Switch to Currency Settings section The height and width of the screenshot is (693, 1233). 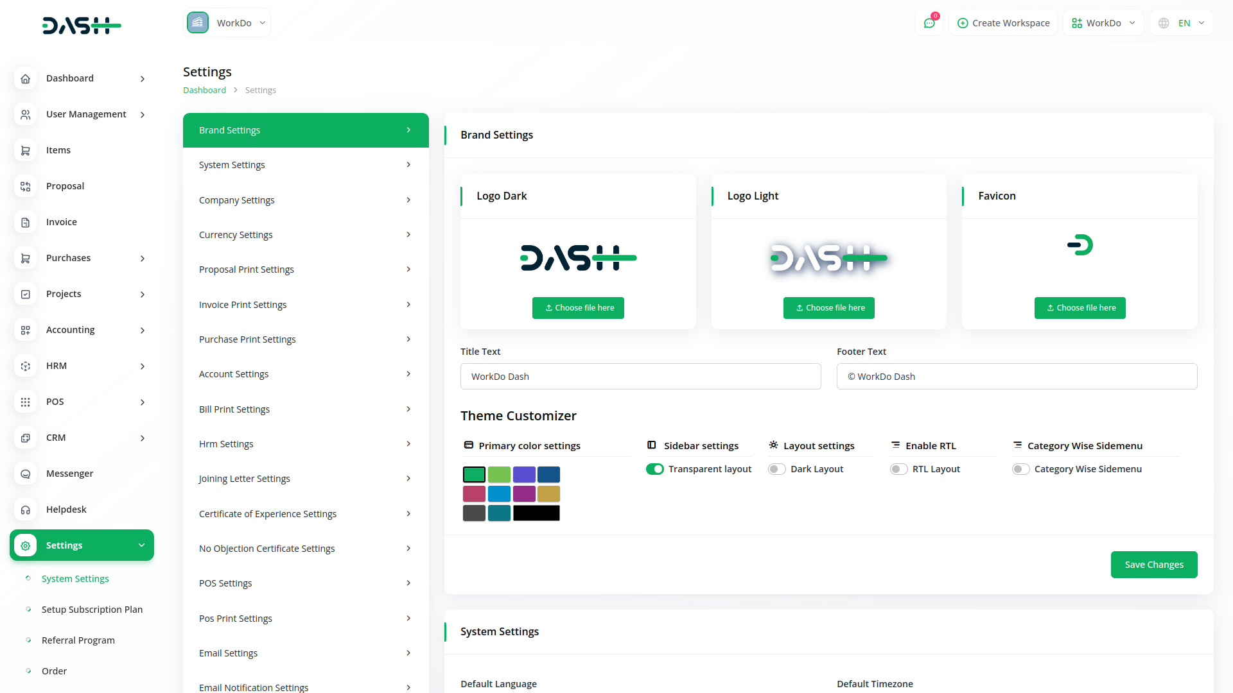click(x=306, y=234)
